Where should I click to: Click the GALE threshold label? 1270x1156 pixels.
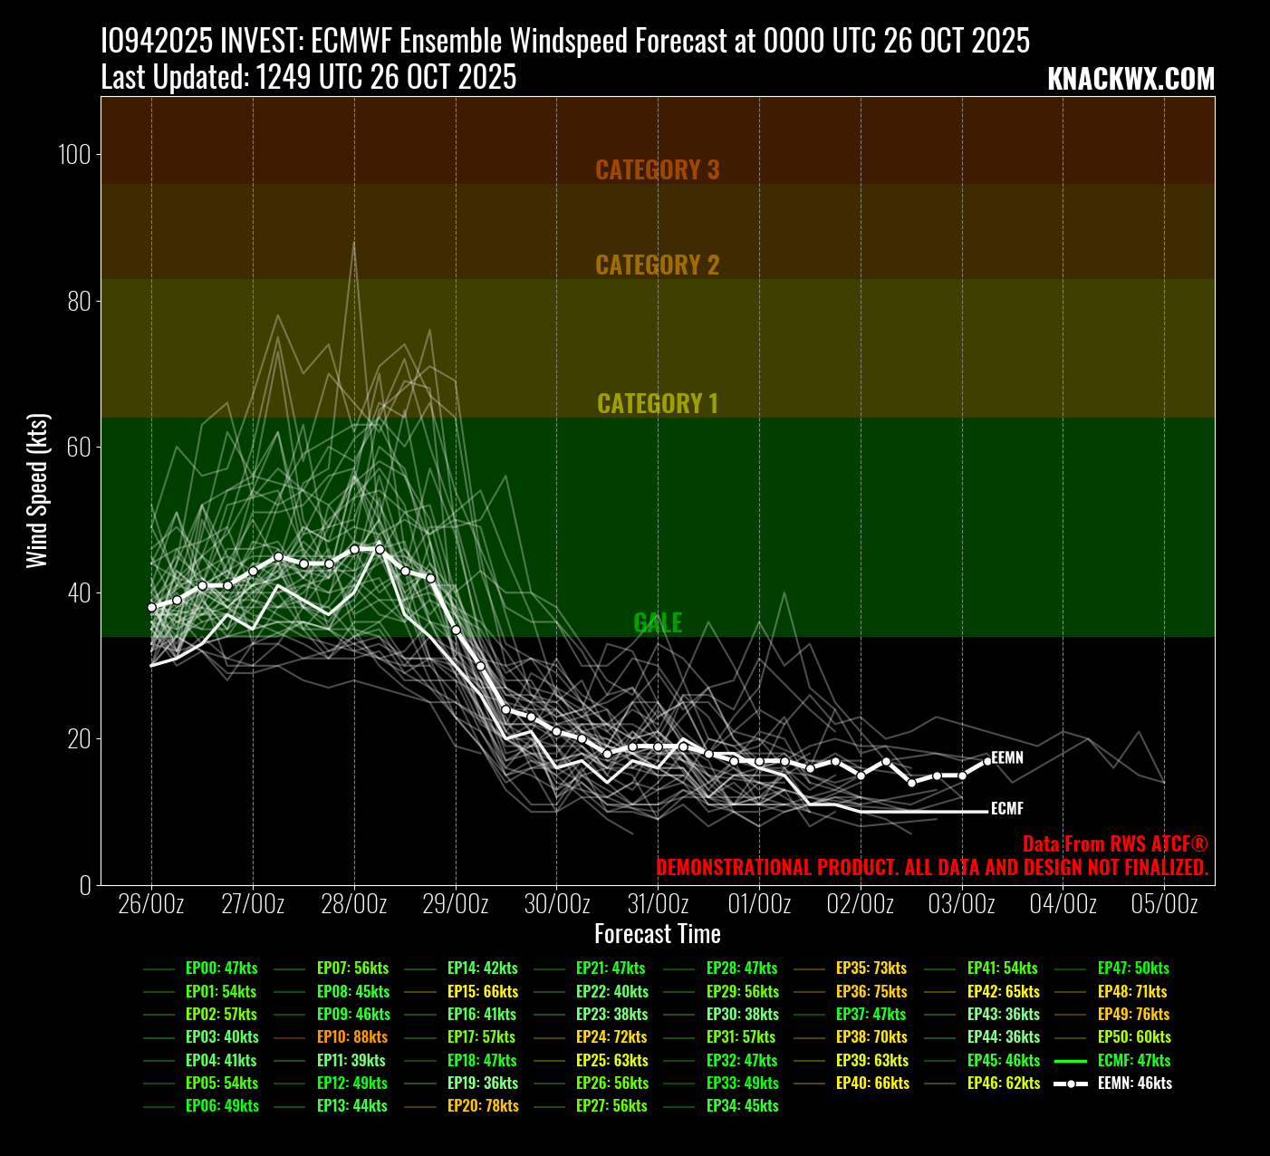pos(657,622)
